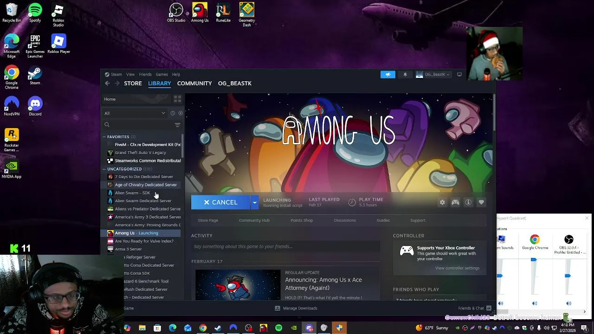
Task: Open NordVPN desktop icon
Action: pyautogui.click(x=12, y=106)
